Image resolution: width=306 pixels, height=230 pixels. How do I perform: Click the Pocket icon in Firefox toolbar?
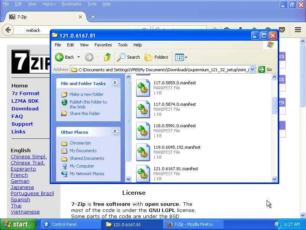pos(282,30)
